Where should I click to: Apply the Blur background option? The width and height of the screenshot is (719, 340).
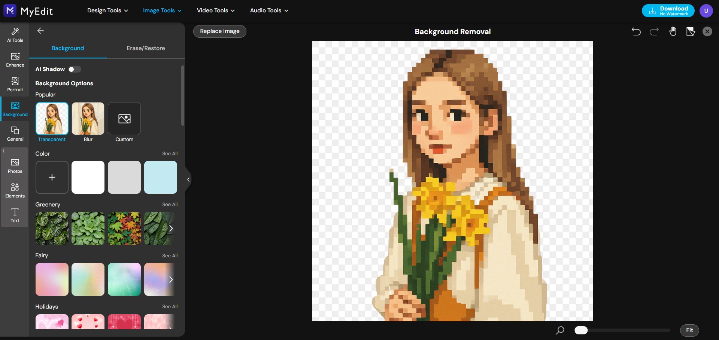pos(88,119)
